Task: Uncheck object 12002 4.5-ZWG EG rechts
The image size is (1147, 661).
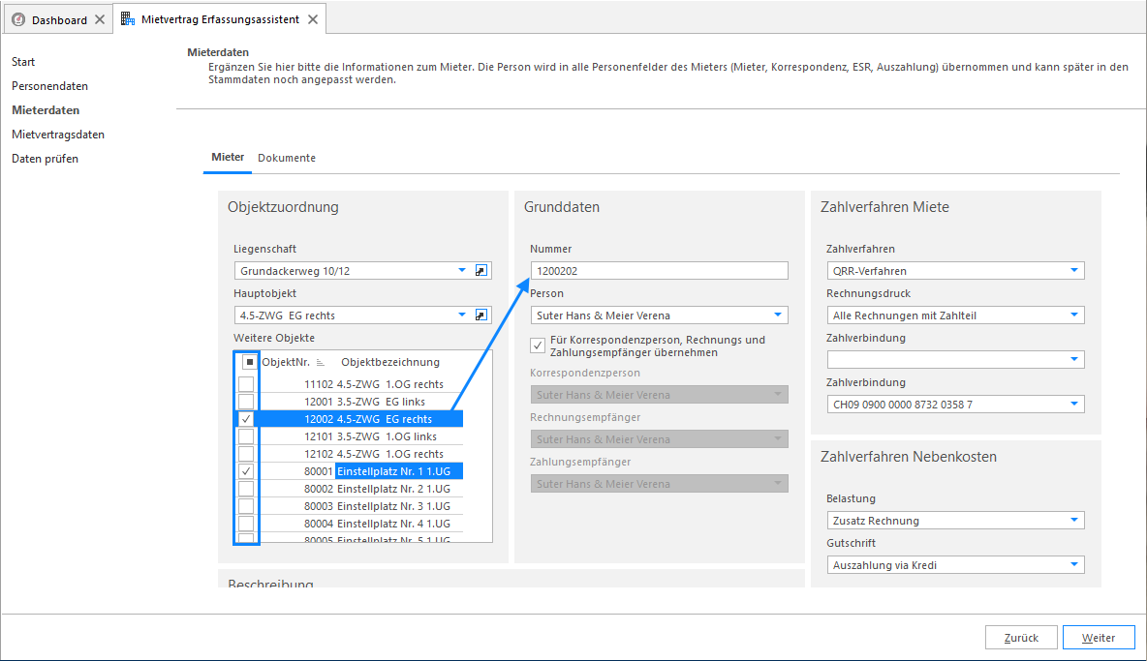Action: (246, 418)
